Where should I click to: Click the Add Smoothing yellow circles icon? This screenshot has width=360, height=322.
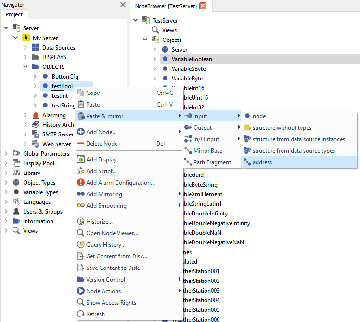[80, 205]
